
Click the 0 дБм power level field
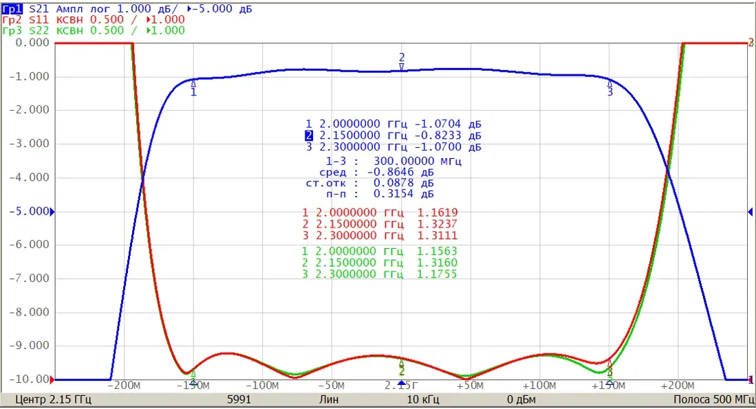(521, 399)
